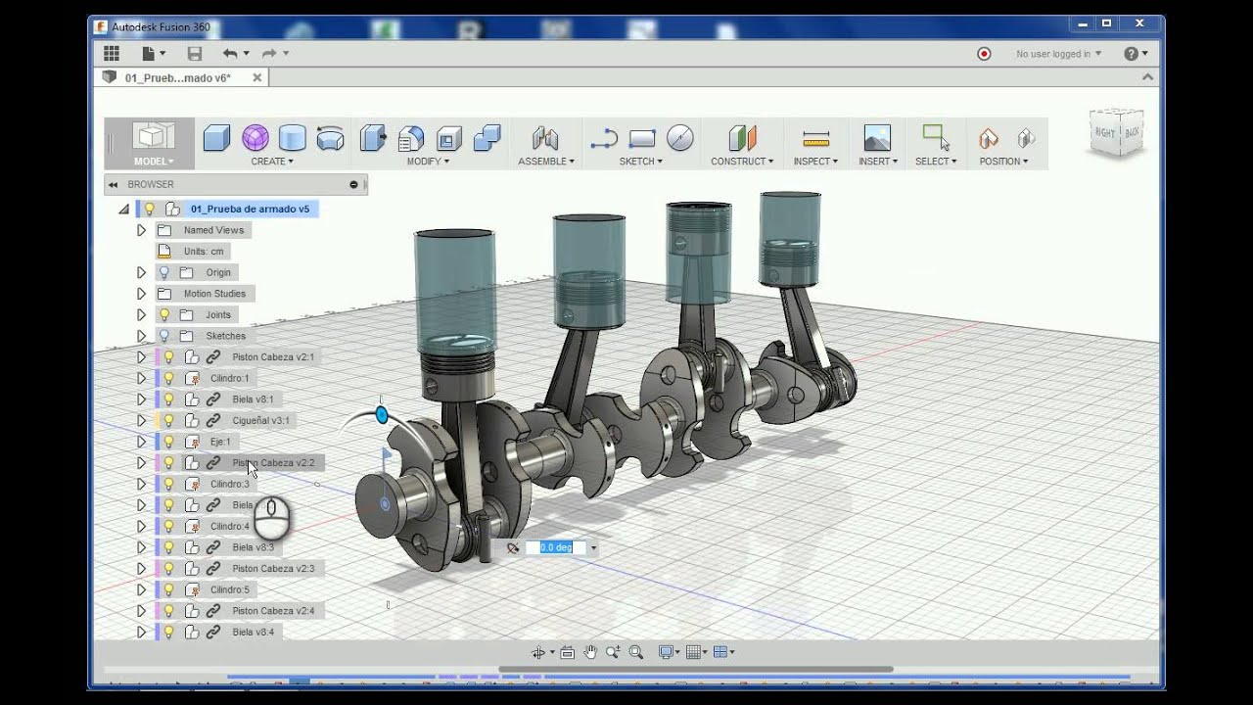
Task: Click the Pan hand icon
Action: point(590,652)
